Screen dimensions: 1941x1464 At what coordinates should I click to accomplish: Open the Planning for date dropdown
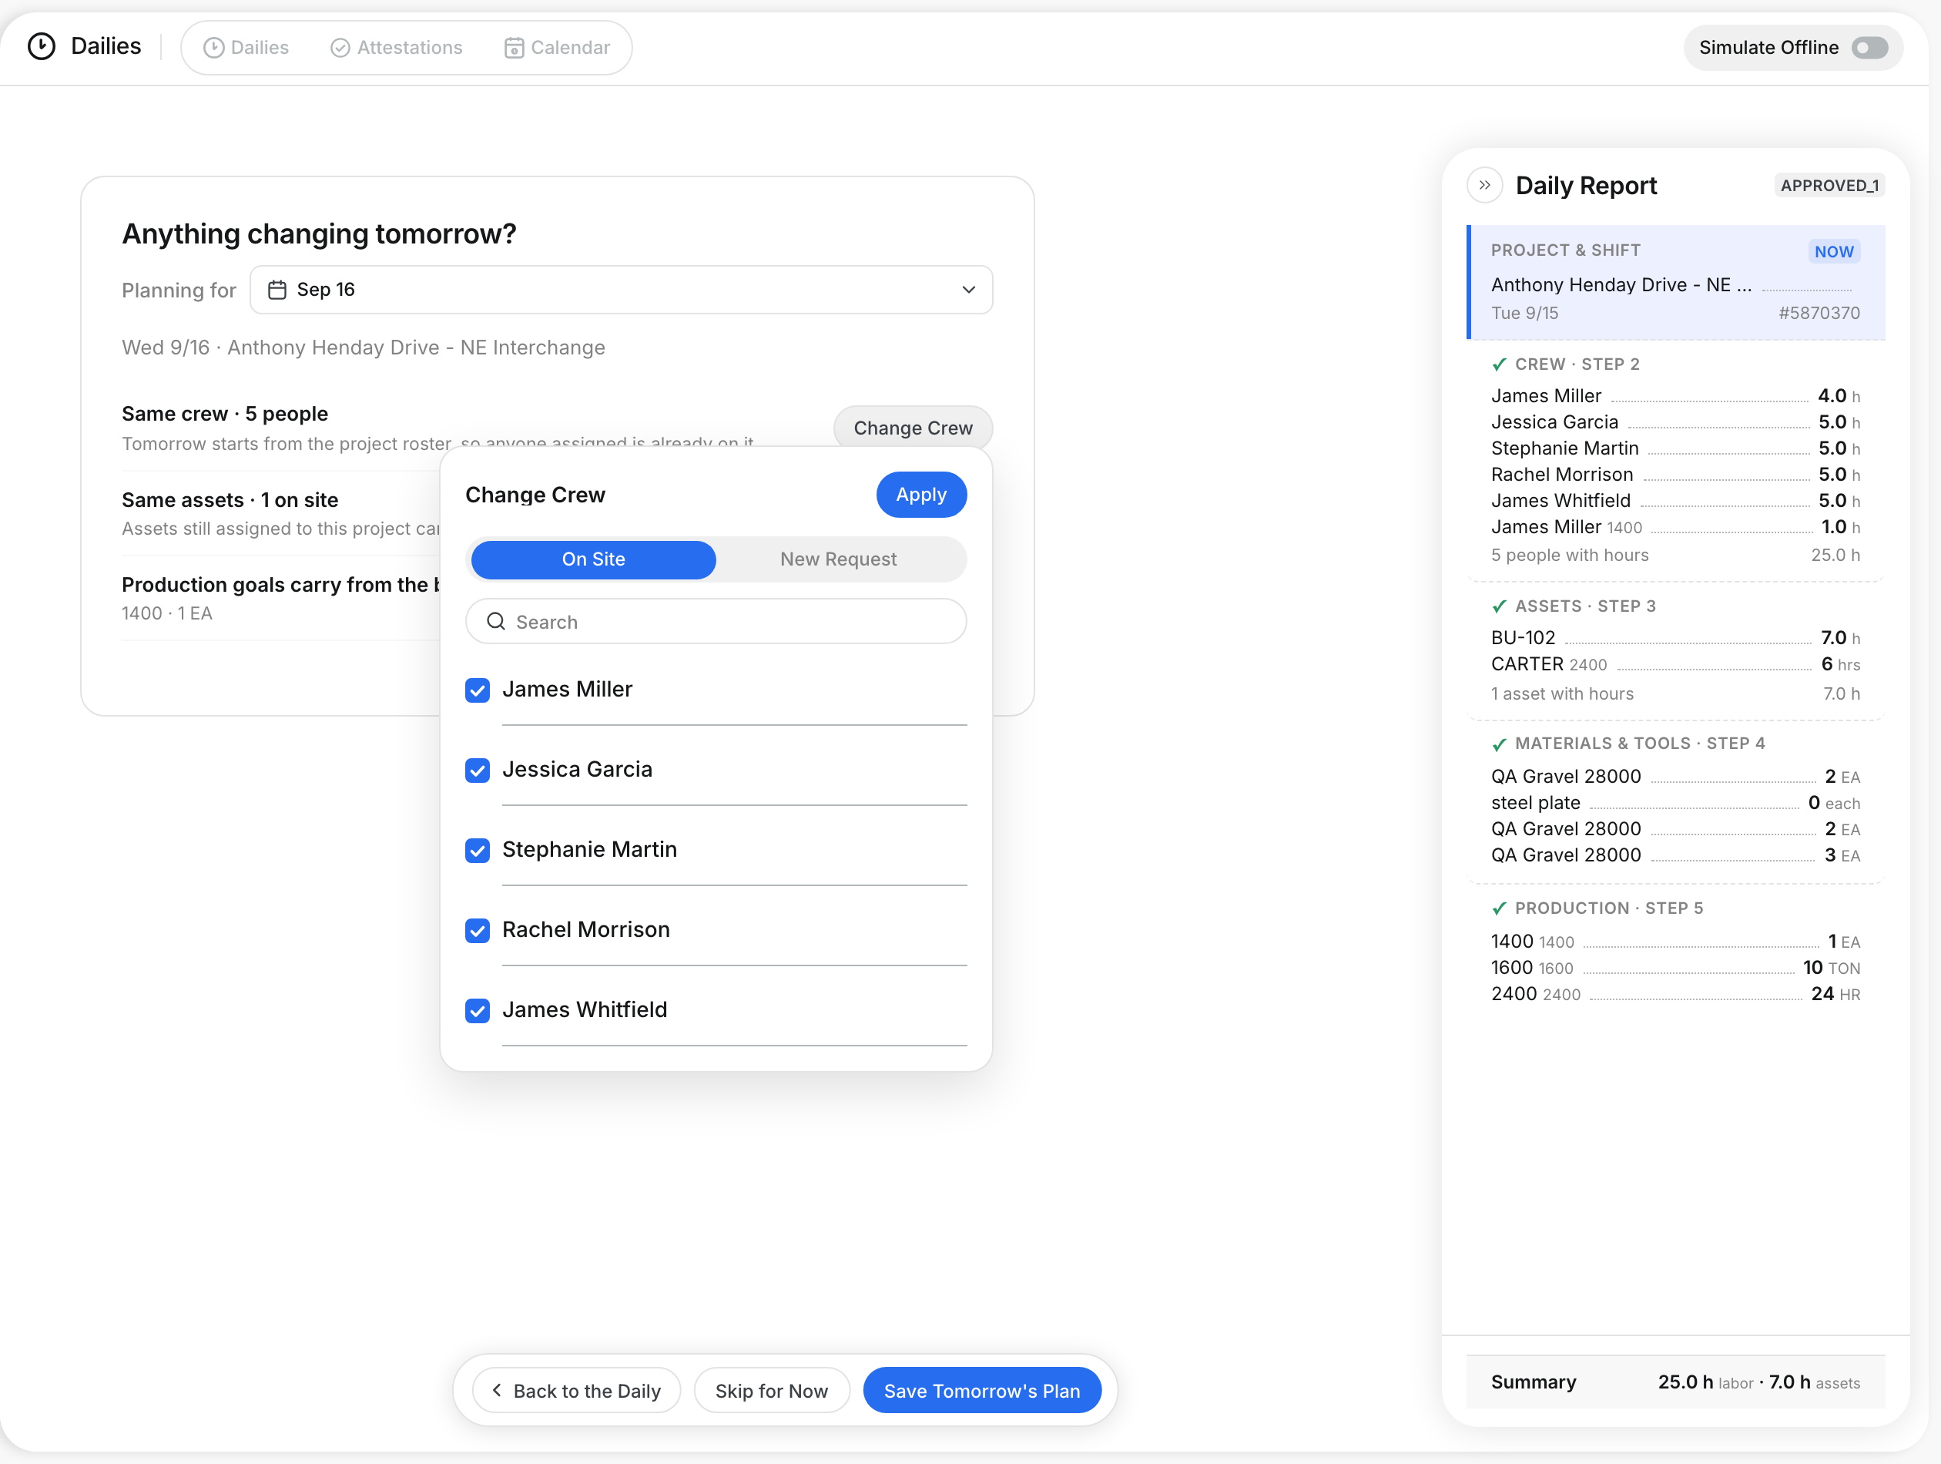[x=622, y=290]
